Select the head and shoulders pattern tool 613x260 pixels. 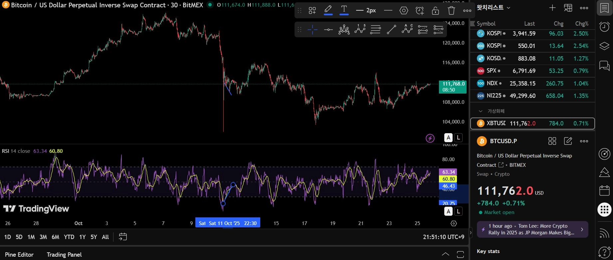(344, 30)
